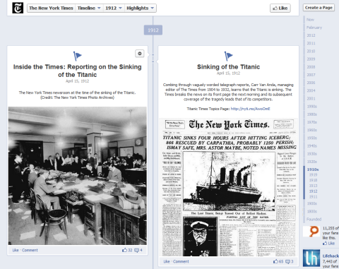Follow the Titanic Times Topics Page URL

[250, 109]
